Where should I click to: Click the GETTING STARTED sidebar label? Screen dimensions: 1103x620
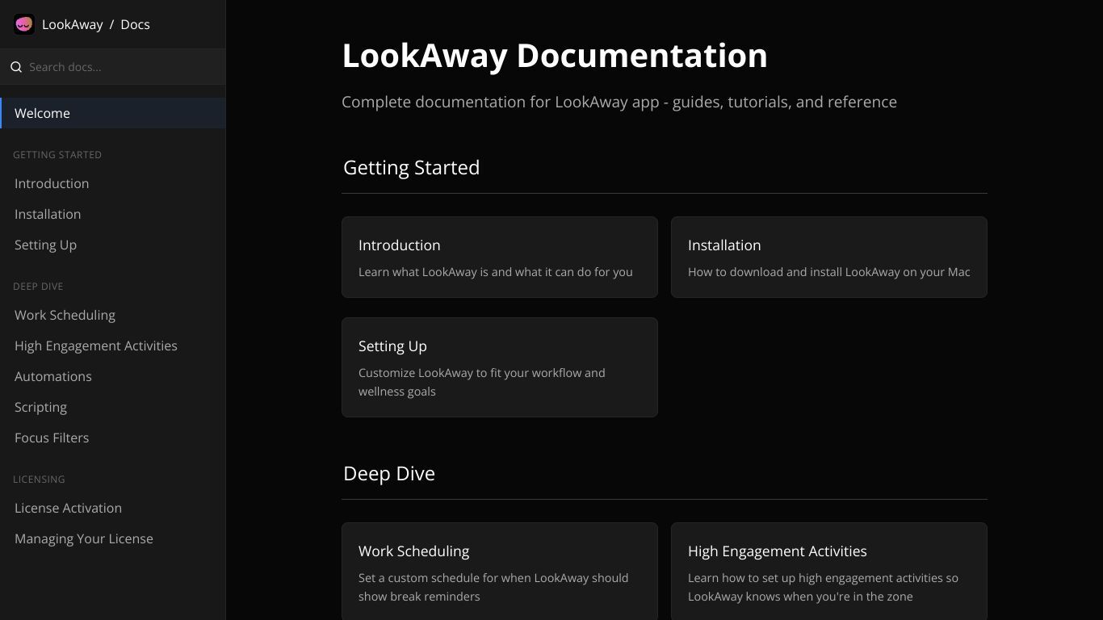pyautogui.click(x=57, y=154)
